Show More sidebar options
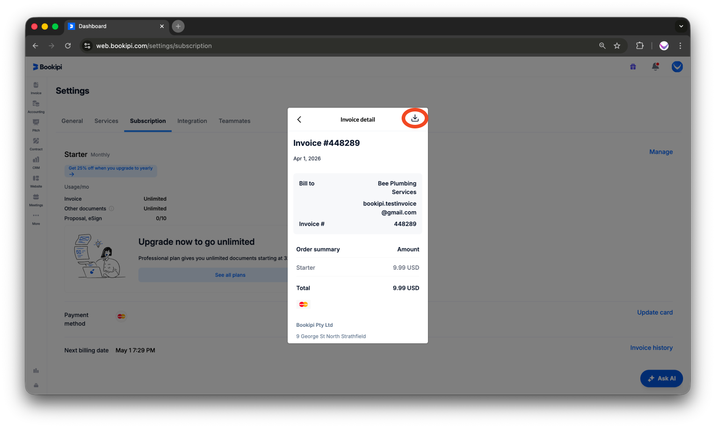This screenshot has height=428, width=716. click(36, 218)
